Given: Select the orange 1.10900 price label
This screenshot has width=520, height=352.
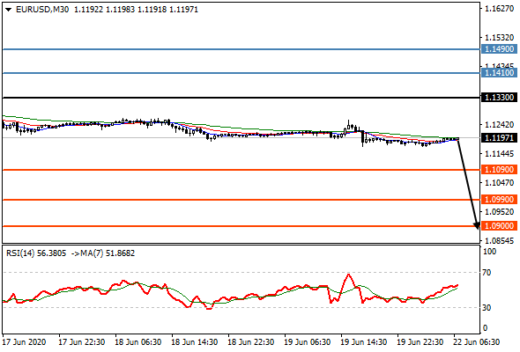Looking at the screenshot, I should pyautogui.click(x=499, y=170).
